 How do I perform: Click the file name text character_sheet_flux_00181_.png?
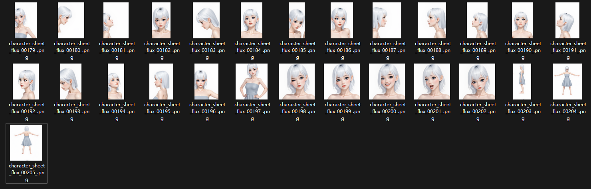pyautogui.click(x=117, y=50)
